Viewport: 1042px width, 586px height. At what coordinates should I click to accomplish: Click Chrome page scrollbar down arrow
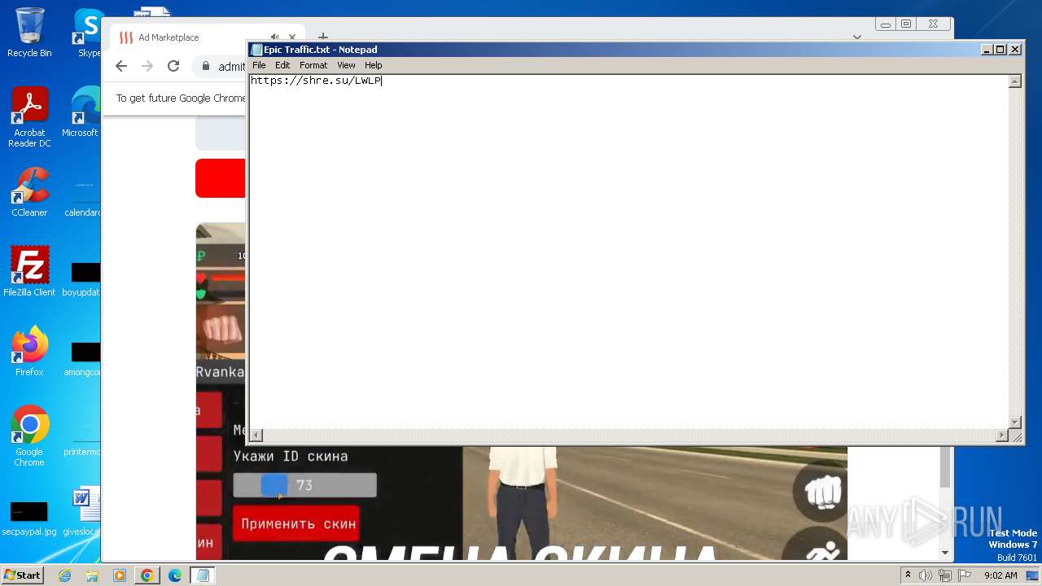pos(945,553)
